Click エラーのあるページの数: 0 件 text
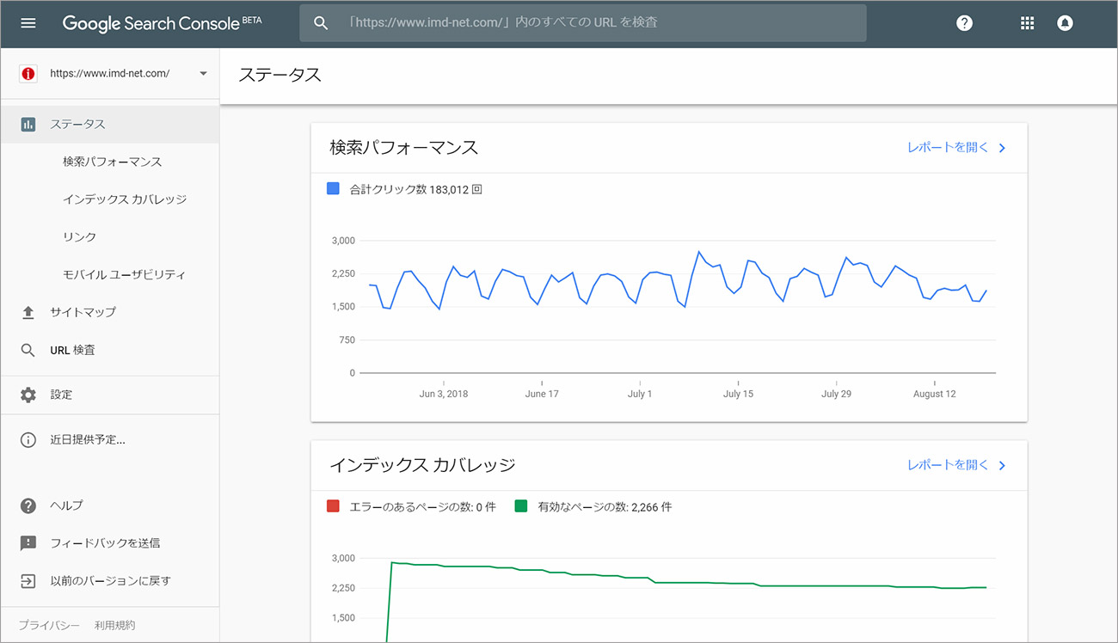The height and width of the screenshot is (643, 1118). pos(422,507)
